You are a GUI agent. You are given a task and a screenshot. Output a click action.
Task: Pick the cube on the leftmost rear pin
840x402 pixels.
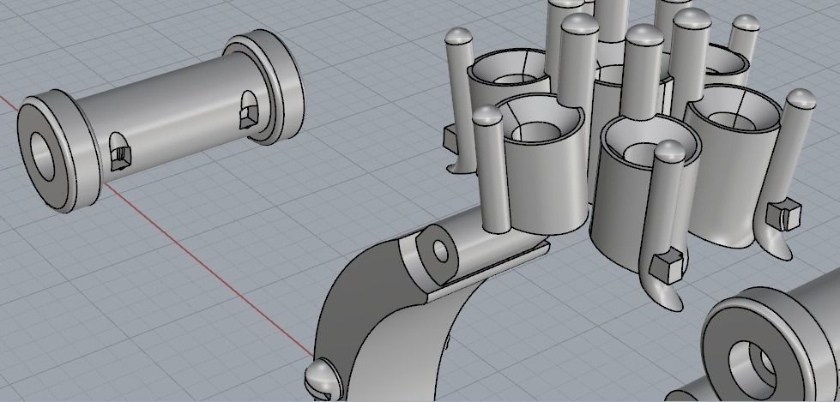click(x=450, y=140)
